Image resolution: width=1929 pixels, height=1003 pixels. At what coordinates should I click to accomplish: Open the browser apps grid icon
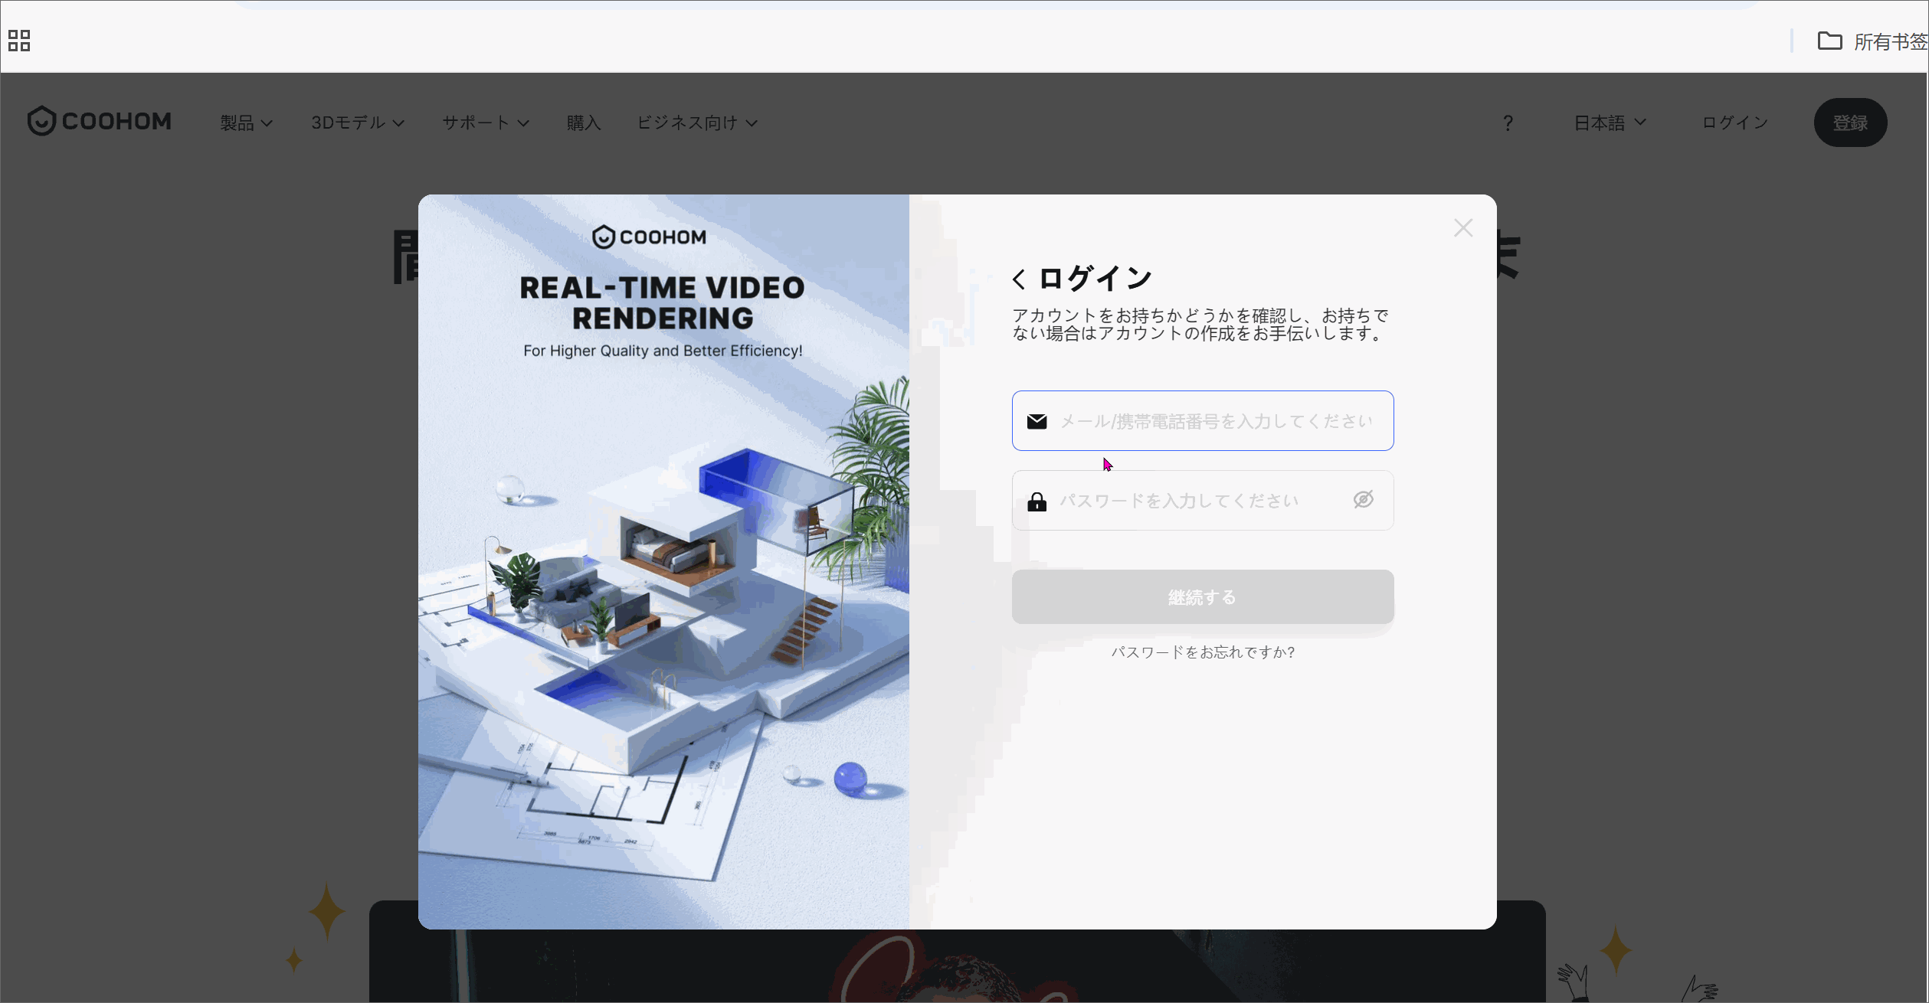pos(19,41)
